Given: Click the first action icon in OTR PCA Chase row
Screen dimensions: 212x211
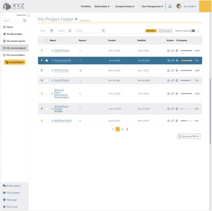Looking at the screenshot, I should [169, 70].
